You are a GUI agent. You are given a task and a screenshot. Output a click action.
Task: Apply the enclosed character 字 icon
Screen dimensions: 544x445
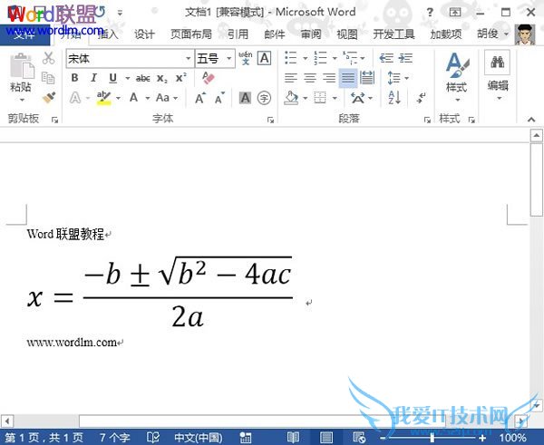tap(264, 98)
